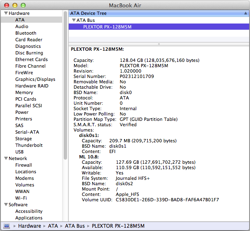The image size is (250, 231).
Task: Collapse the Hardware section triangle
Action: point(5,14)
